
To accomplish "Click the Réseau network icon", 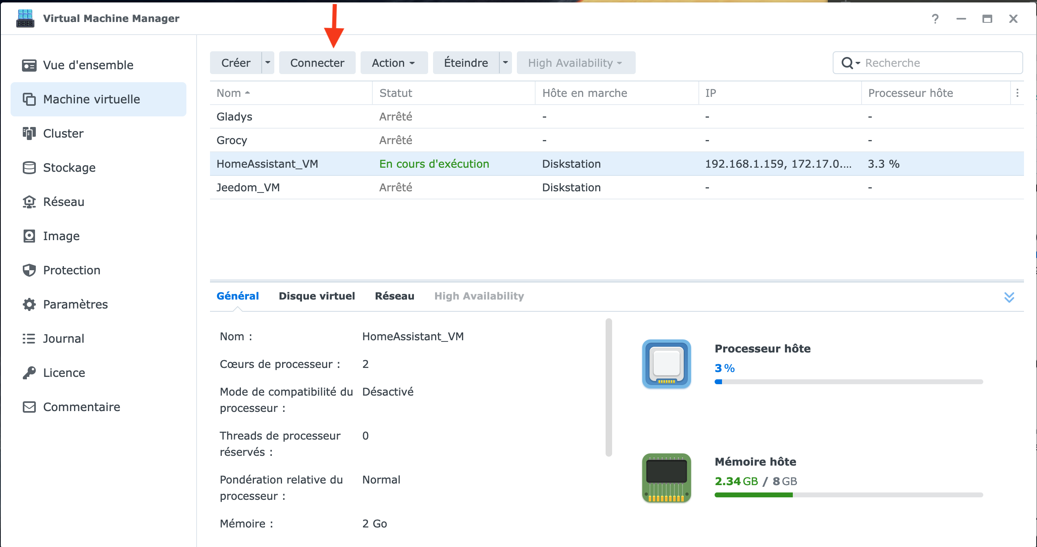I will pos(29,202).
